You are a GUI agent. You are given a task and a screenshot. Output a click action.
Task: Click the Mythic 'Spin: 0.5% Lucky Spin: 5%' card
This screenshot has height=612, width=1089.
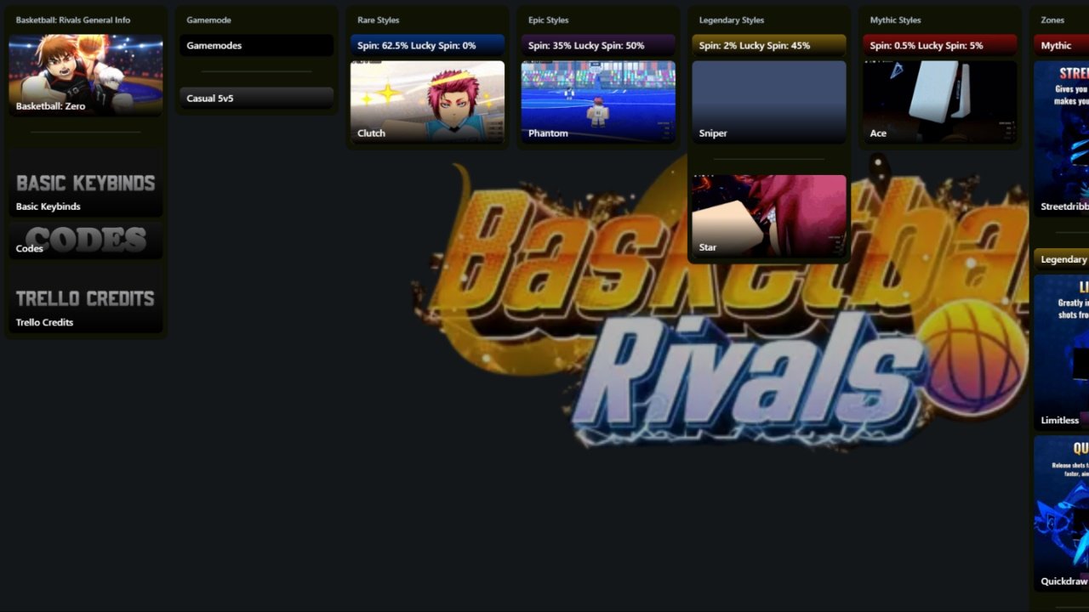940,45
